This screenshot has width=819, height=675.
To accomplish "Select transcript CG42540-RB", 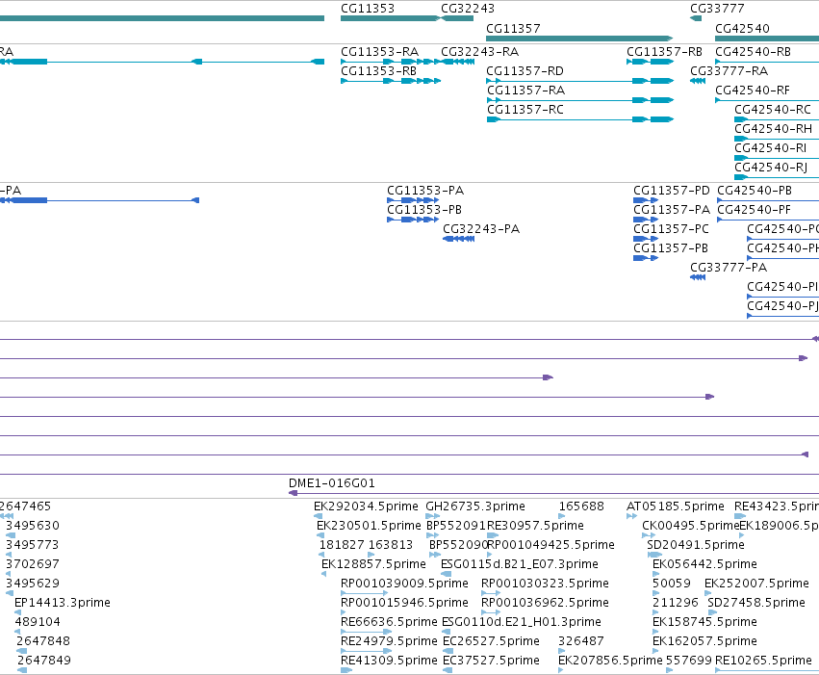I will [x=767, y=62].
